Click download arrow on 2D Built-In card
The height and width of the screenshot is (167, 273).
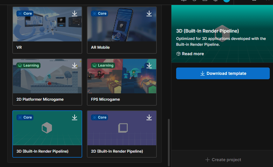[149, 117]
